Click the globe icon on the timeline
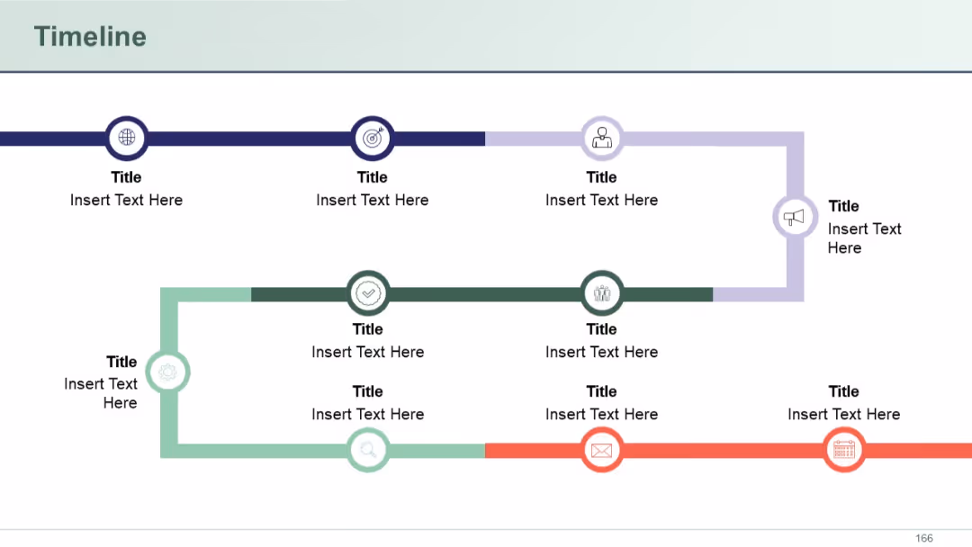This screenshot has height=547, width=972. [127, 138]
